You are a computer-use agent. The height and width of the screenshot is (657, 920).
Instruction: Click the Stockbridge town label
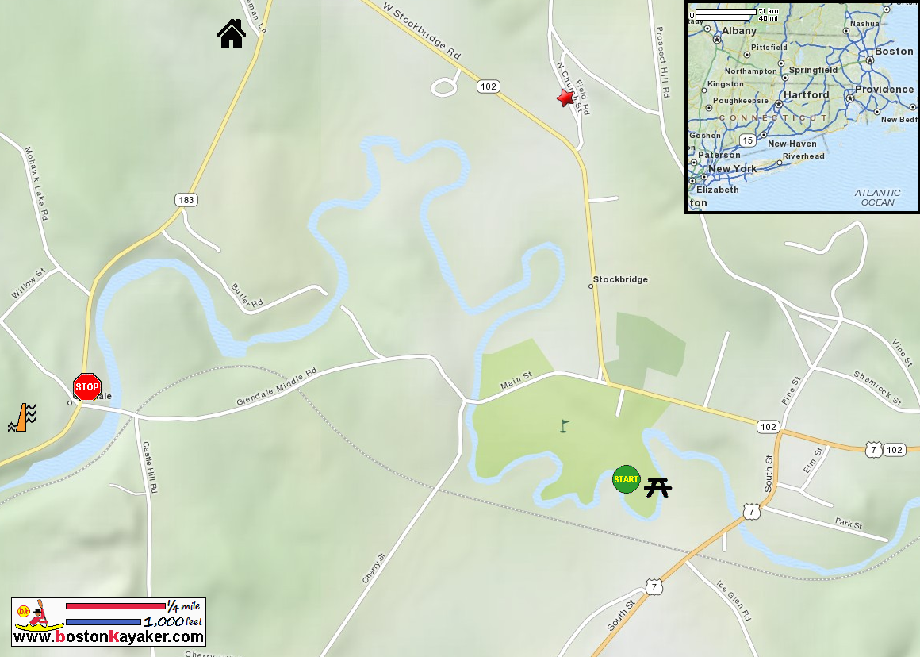[x=620, y=279]
